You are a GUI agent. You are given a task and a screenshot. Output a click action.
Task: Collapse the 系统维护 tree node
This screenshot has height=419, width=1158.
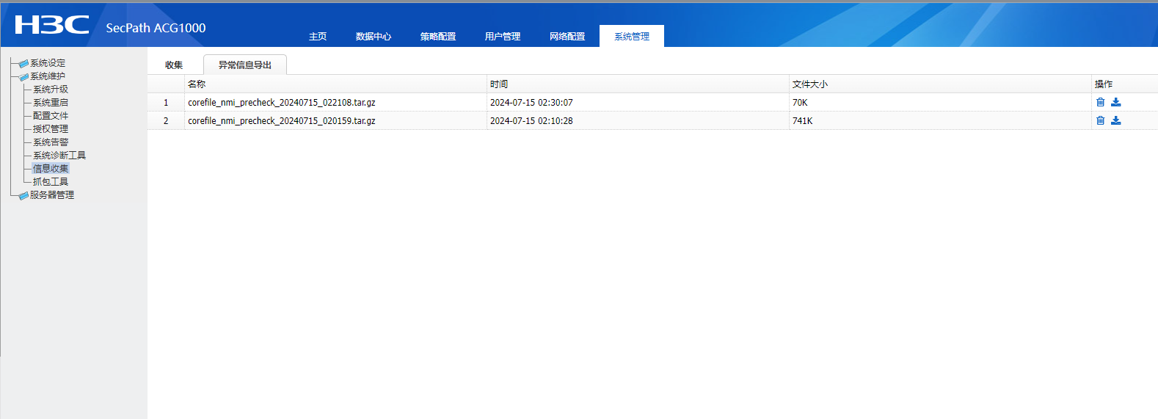[x=48, y=76]
